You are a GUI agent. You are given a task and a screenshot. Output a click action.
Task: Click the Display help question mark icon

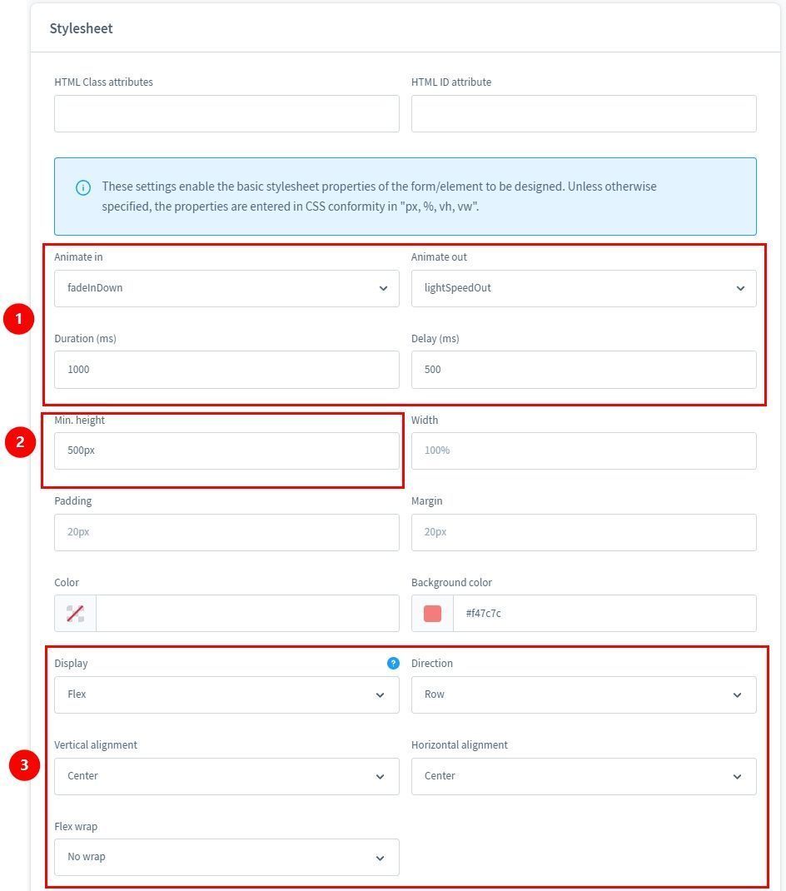(x=393, y=664)
